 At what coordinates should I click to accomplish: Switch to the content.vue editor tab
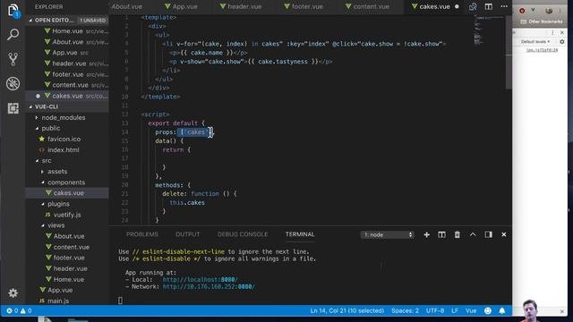point(368,6)
